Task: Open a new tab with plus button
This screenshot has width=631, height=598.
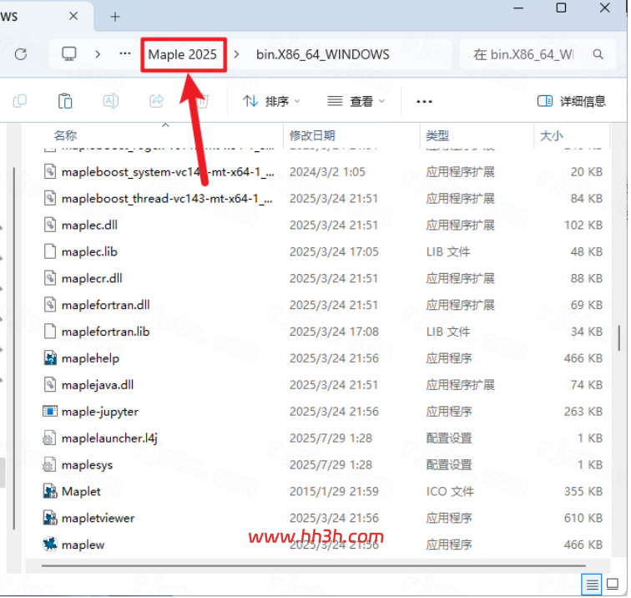Action: (x=115, y=17)
